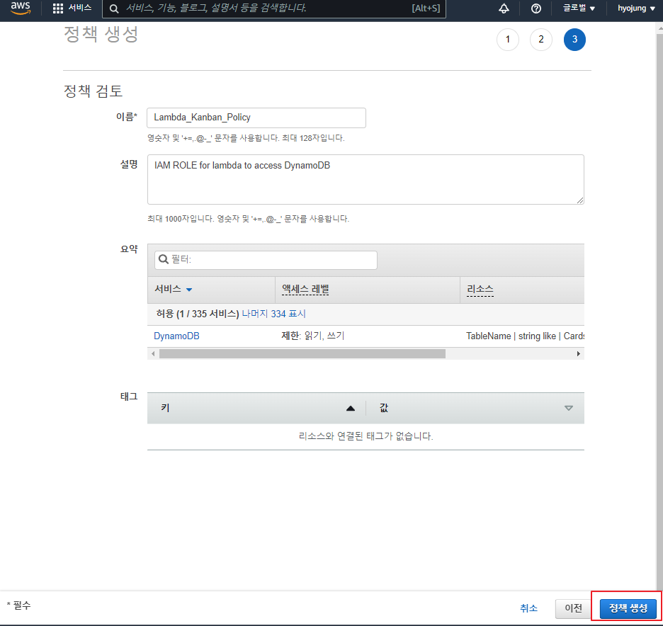
Task: Click the access level text 제한: 읽기, 쓰기
Action: 313,336
